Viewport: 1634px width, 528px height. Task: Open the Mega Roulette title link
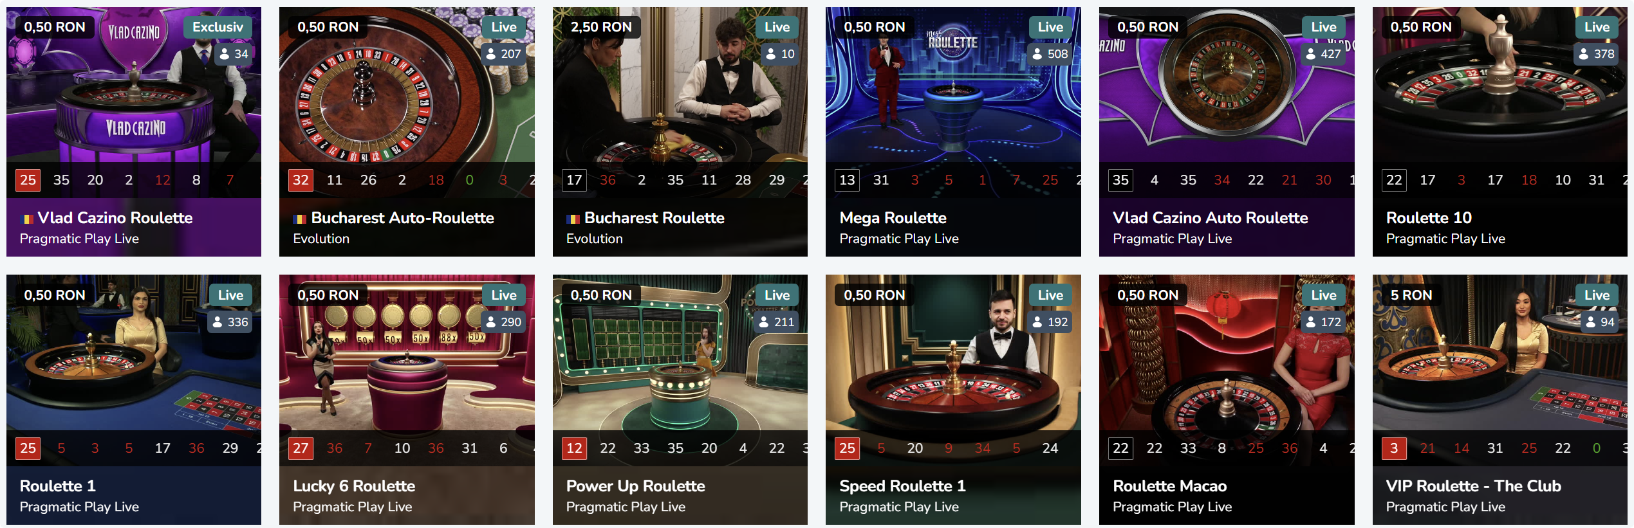[893, 218]
